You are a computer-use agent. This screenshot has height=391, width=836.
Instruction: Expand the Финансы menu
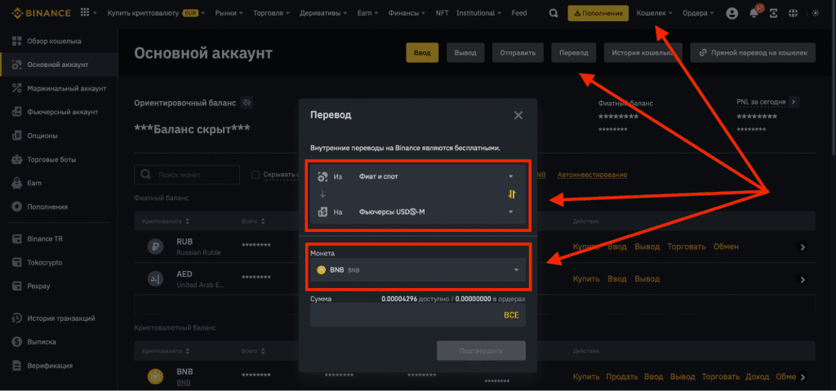point(407,13)
